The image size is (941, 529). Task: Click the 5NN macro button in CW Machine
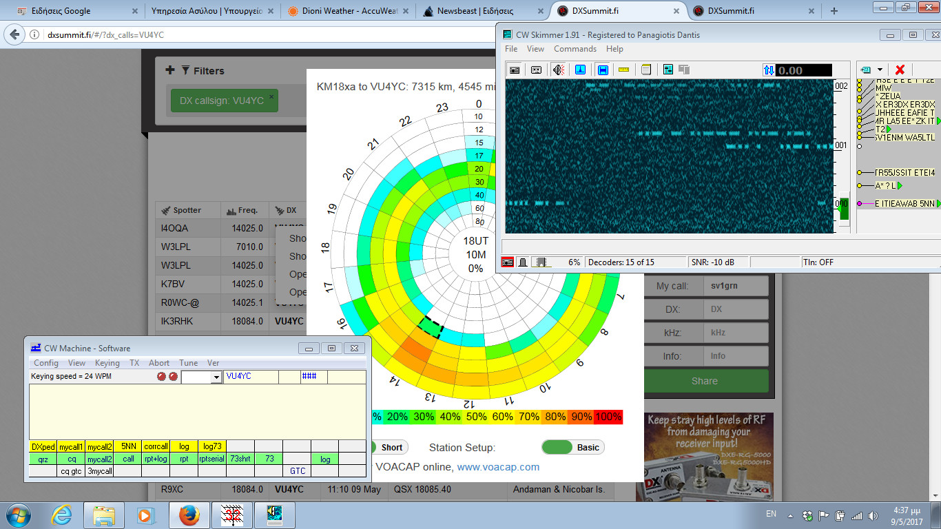click(128, 446)
